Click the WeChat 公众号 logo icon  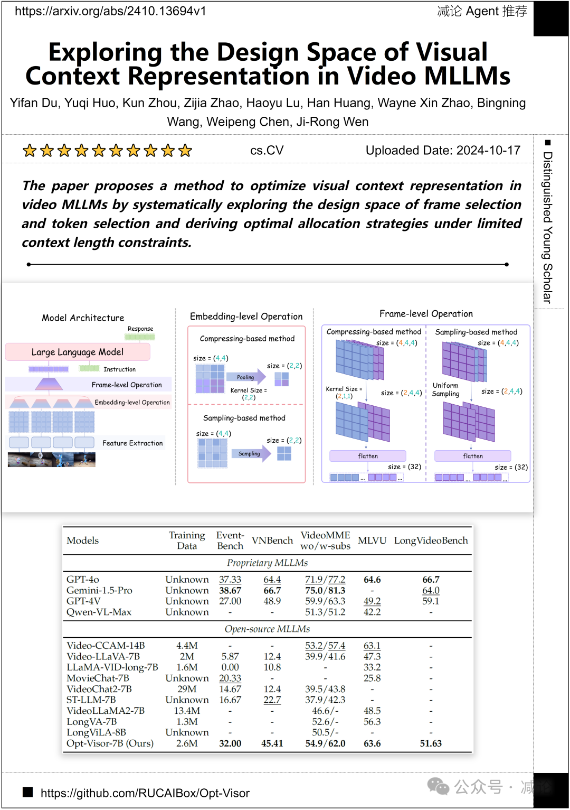point(438,786)
